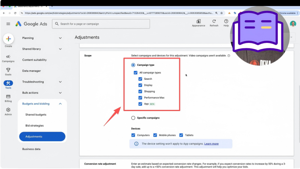Expand the Bulk actions section
The height and width of the screenshot is (169, 300).
(60, 93)
